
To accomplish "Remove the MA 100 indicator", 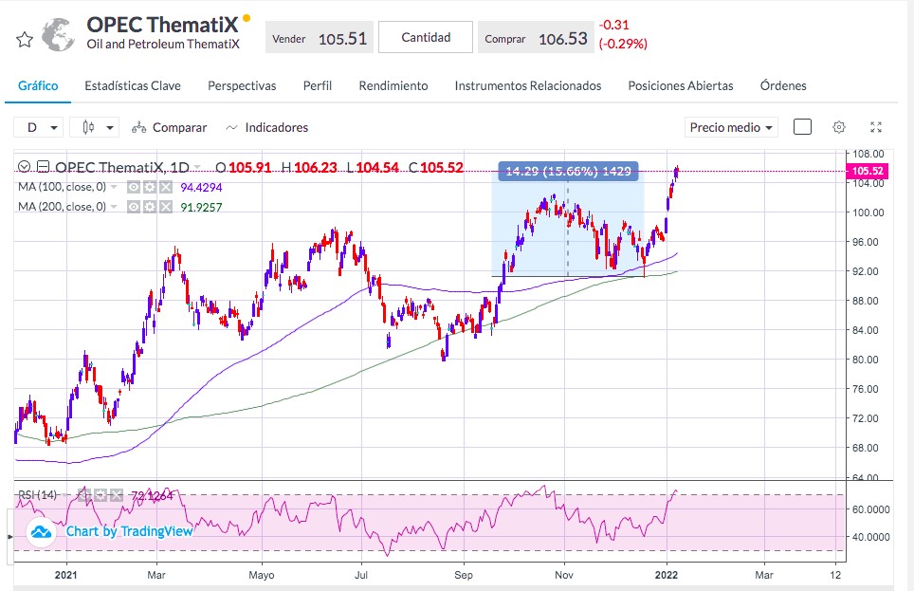I will point(166,187).
